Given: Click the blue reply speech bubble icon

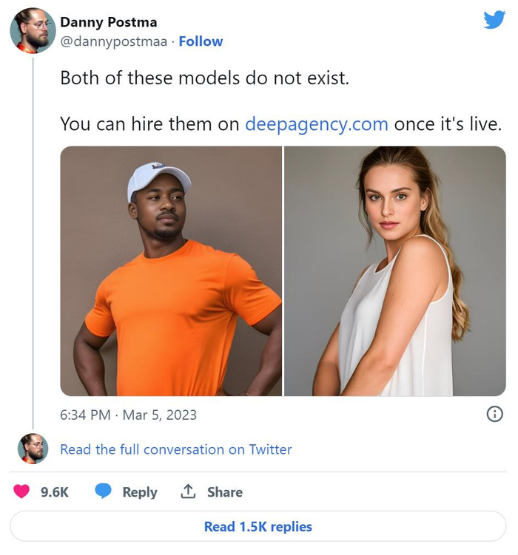Looking at the screenshot, I should point(104,491).
